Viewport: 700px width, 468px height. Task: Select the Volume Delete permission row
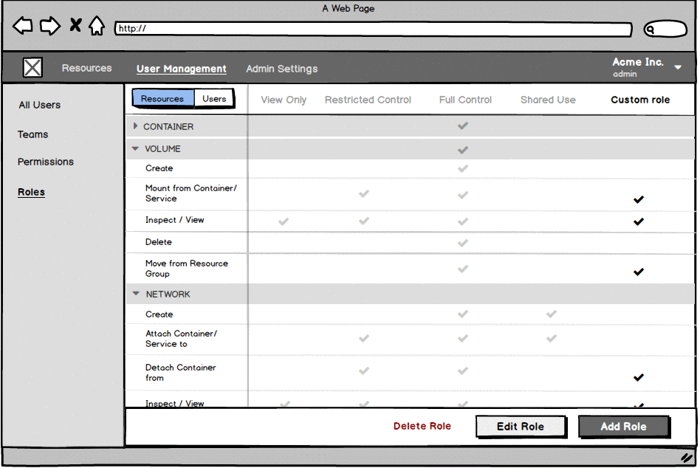tap(411, 242)
